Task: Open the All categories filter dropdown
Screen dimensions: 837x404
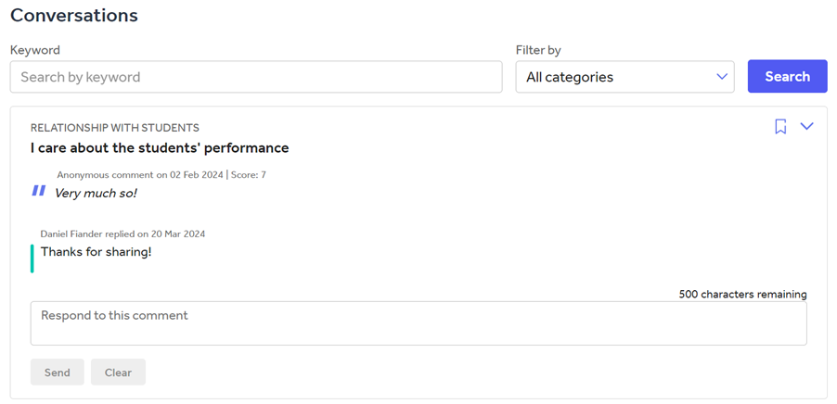Action: (612, 77)
